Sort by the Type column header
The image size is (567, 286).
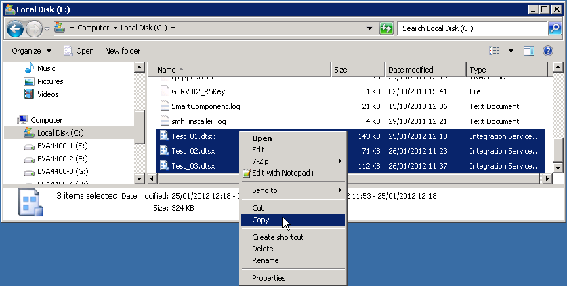point(507,70)
